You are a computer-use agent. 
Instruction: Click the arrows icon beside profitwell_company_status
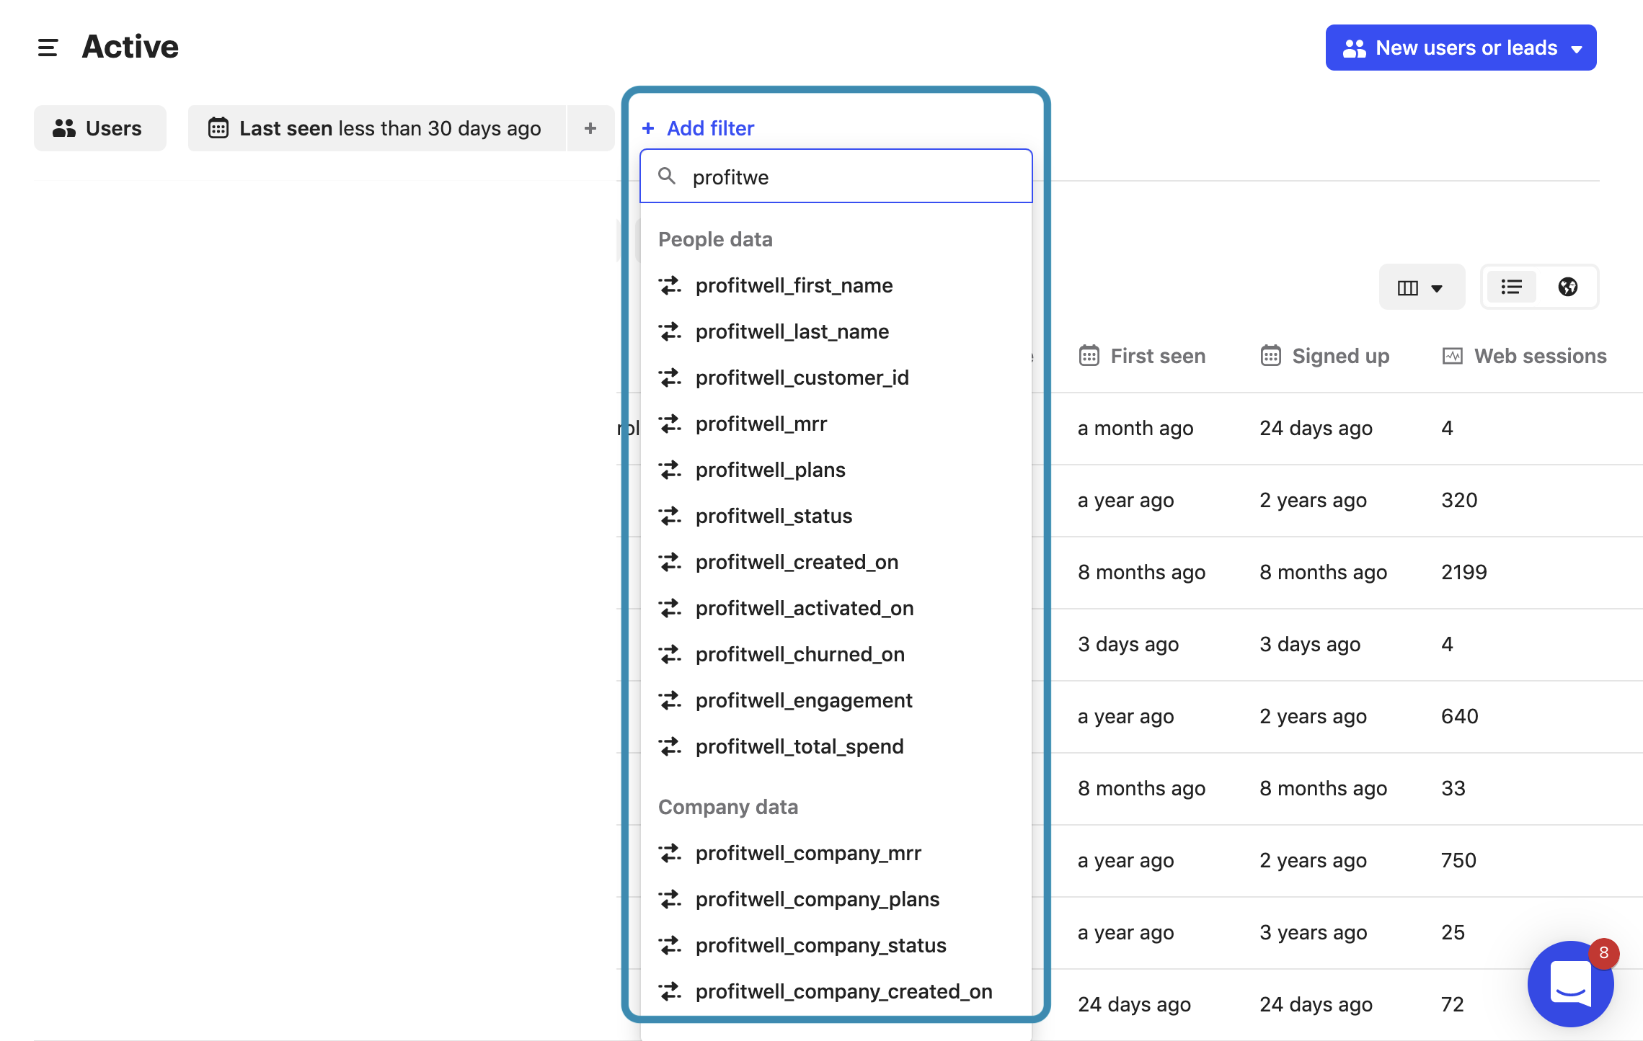[x=670, y=945]
